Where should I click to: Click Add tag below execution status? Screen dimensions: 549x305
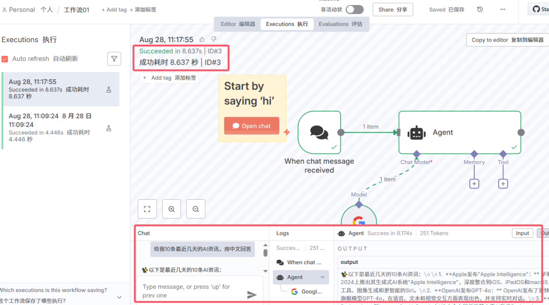(x=169, y=78)
